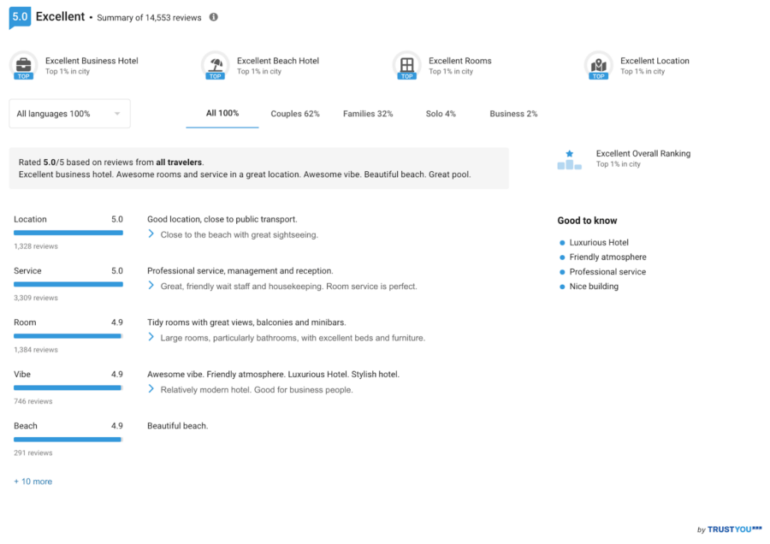This screenshot has width=770, height=544.
Task: Switch to the Families 32% tab
Action: 368,114
